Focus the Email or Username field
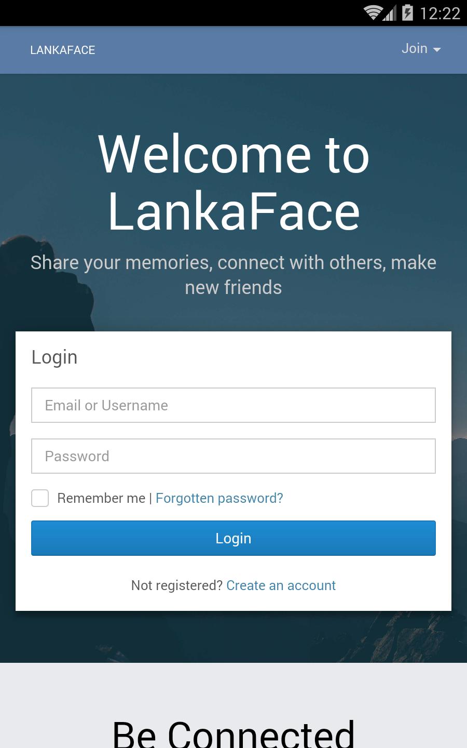 point(233,405)
